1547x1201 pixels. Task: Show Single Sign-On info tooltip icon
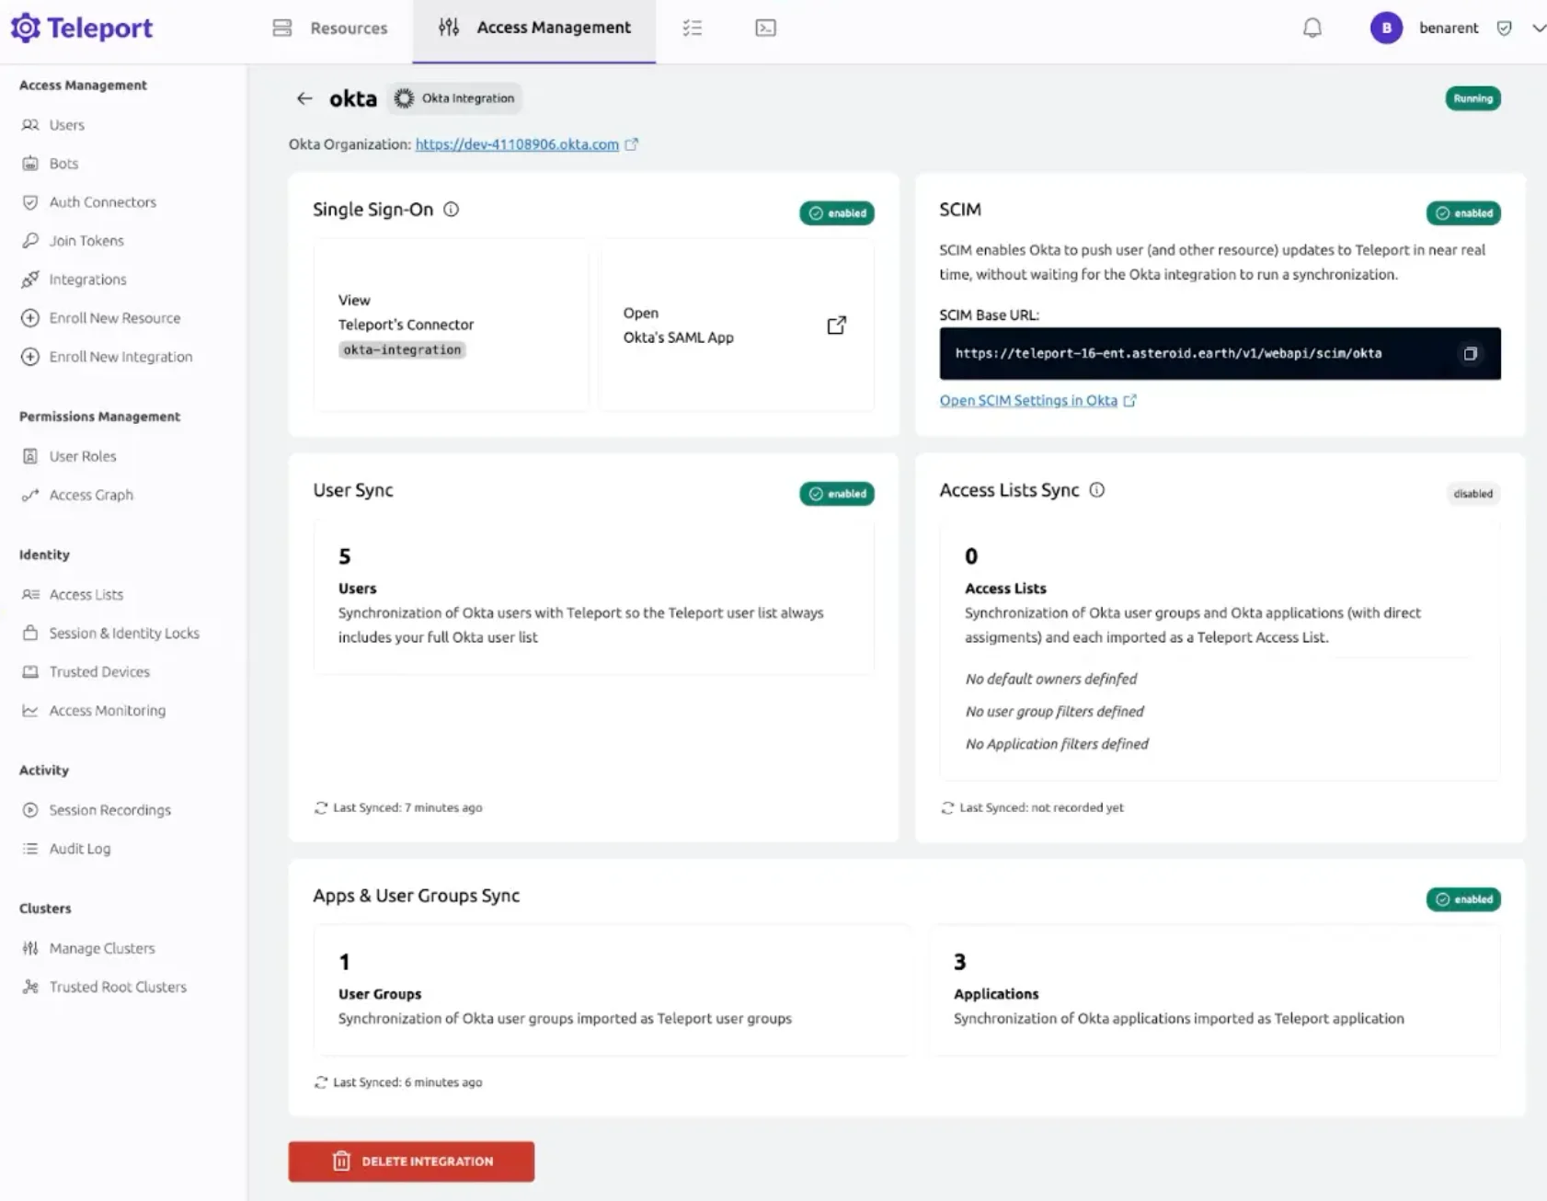[x=451, y=210]
